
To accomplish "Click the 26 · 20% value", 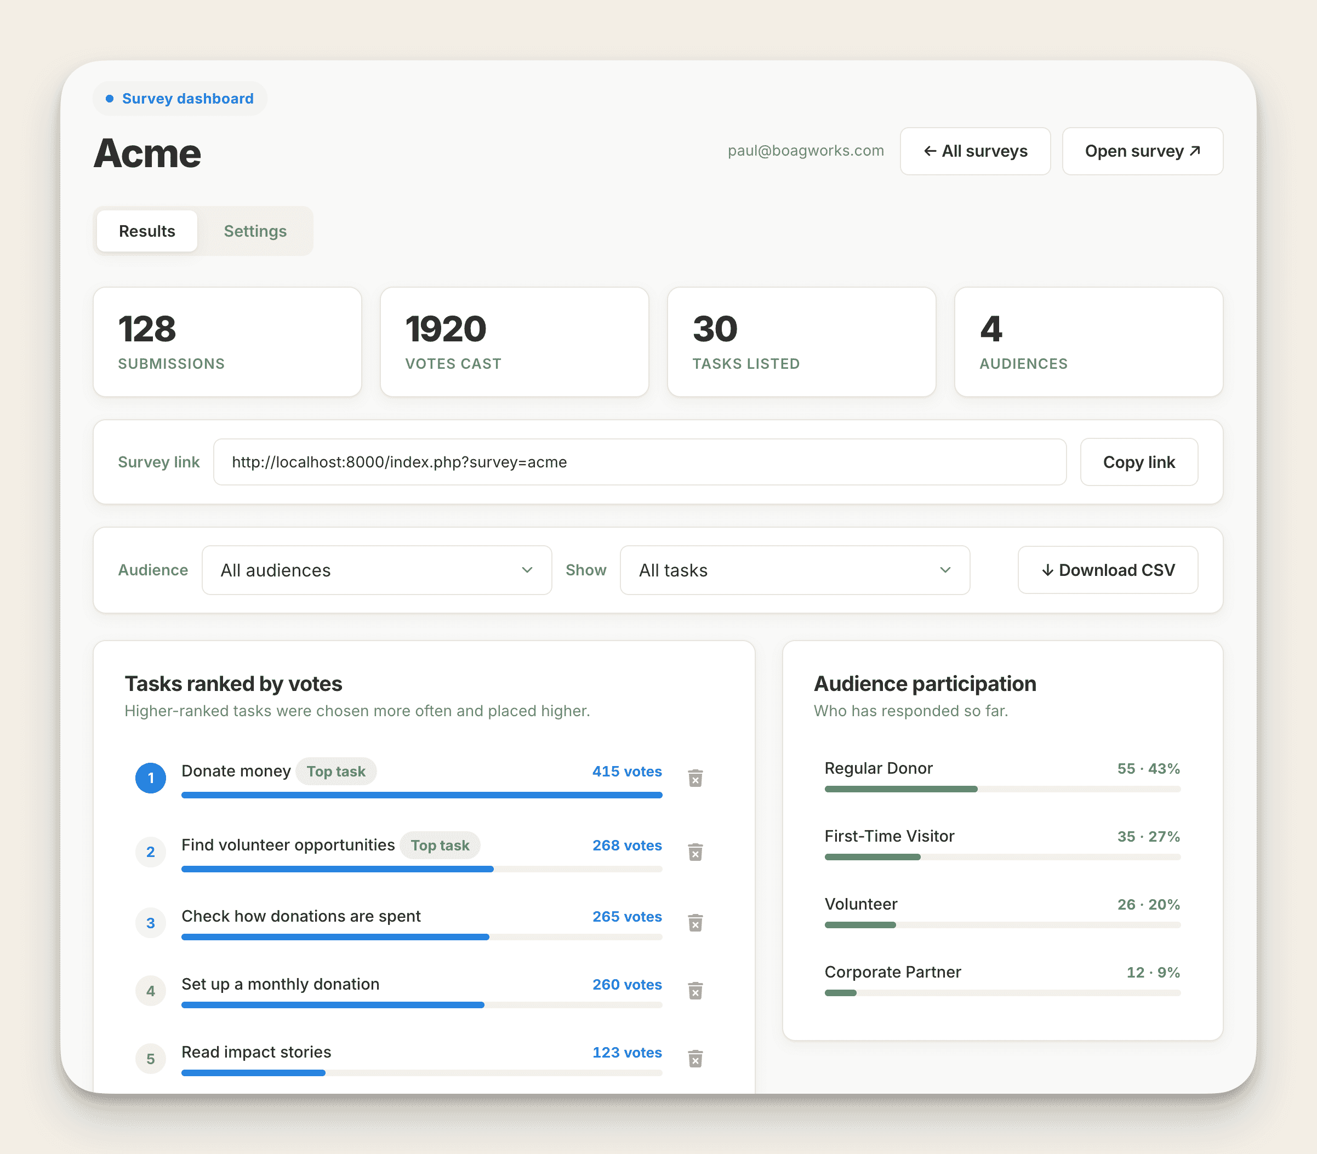I will tap(1148, 905).
